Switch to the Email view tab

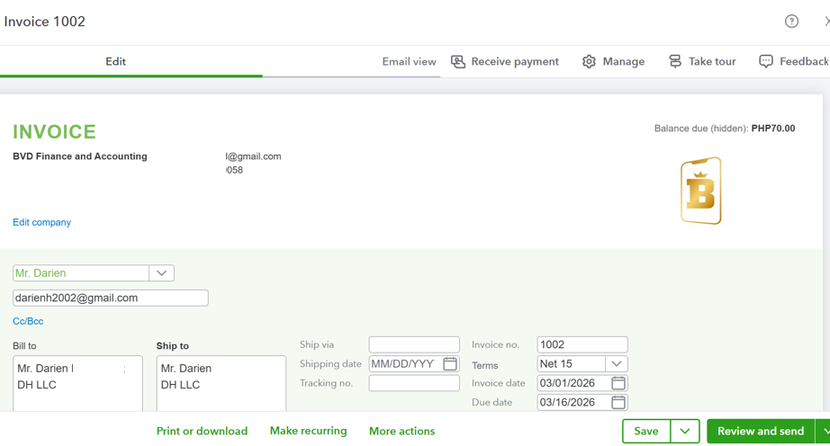point(410,61)
